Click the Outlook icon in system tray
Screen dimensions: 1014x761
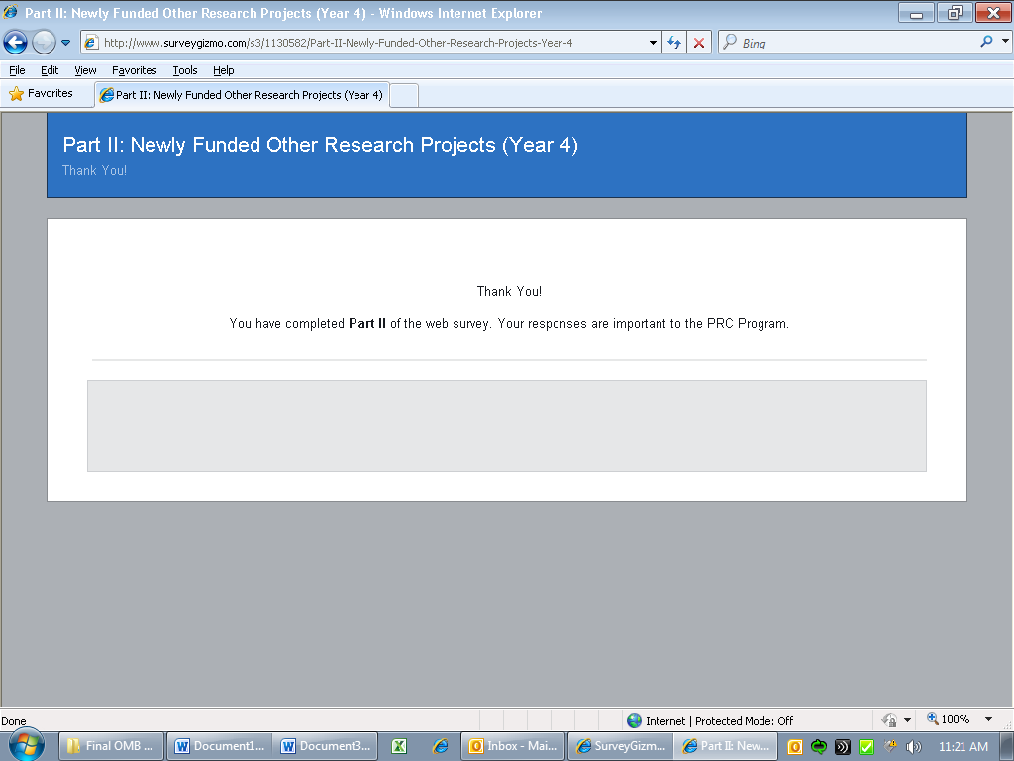pos(795,747)
